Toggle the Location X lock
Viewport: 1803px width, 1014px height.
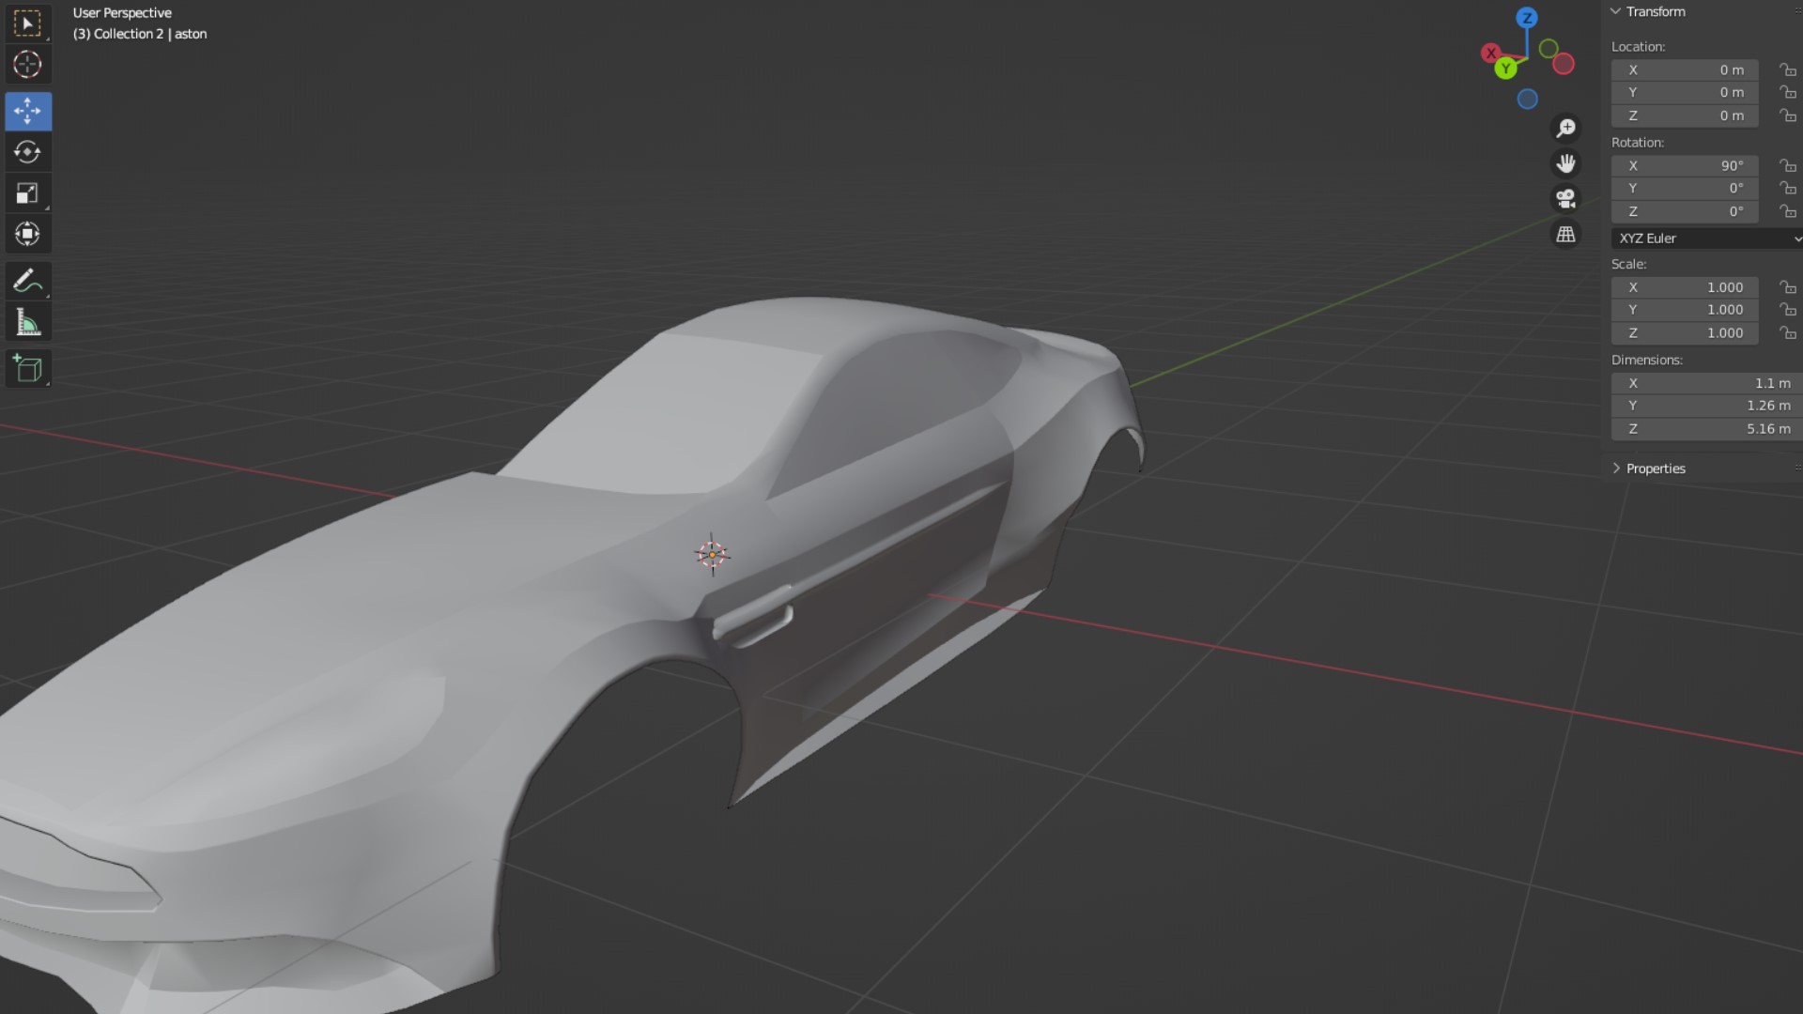point(1787,70)
